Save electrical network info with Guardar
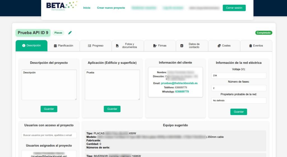Viewport: 287px width, 157px height. [x=239, y=112]
